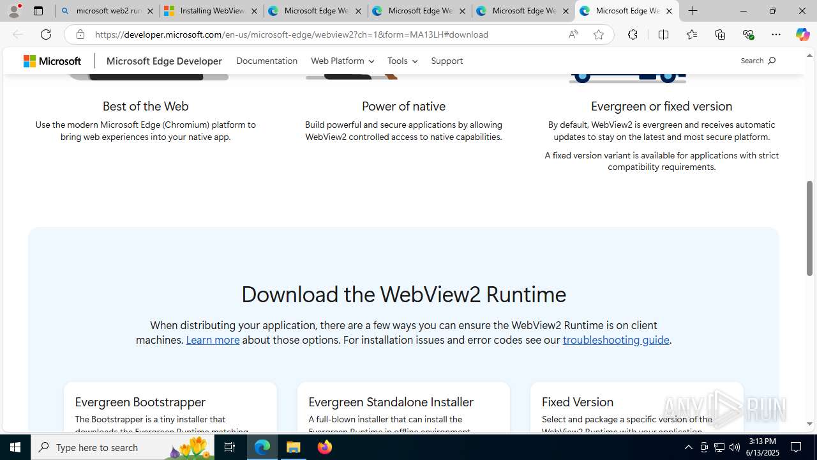View site information lock icon
The height and width of the screenshot is (460, 817).
point(80,34)
